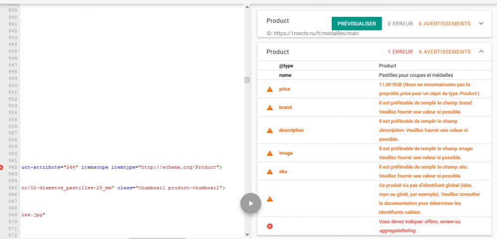Screen dimensions: 497x239
Task: Click the warning triangle beside image
Action: pyautogui.click(x=270, y=153)
